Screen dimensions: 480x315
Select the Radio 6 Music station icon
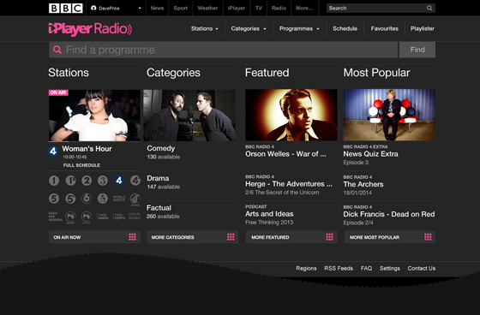[x=87, y=199]
